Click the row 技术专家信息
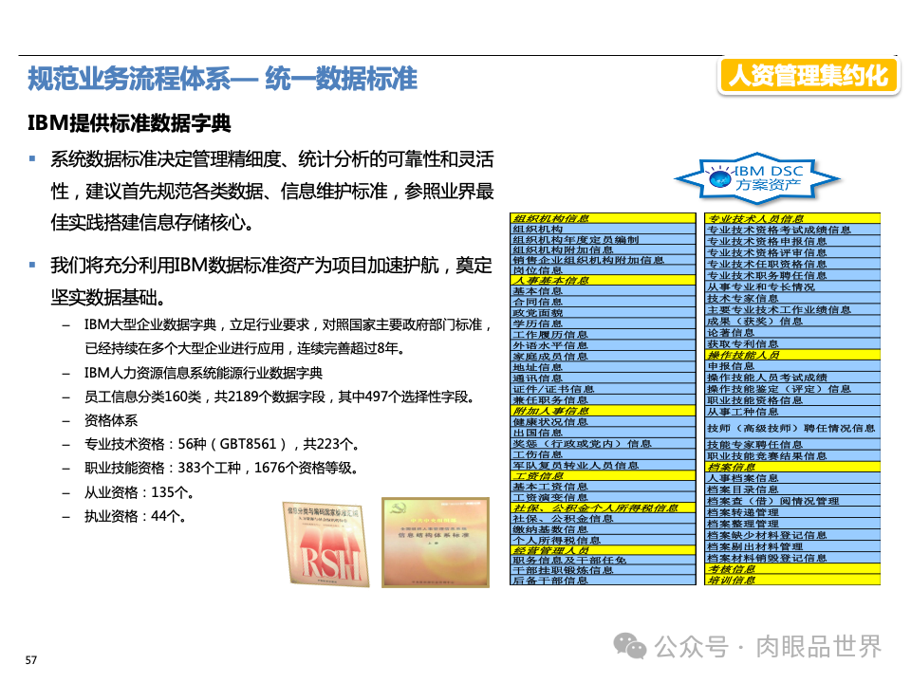This screenshot has height=683, width=911. click(792, 299)
